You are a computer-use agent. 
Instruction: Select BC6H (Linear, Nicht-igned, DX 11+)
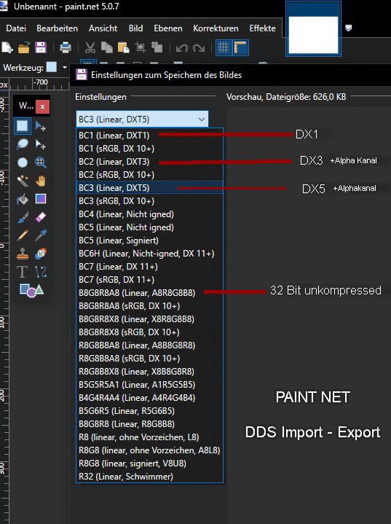click(x=149, y=254)
